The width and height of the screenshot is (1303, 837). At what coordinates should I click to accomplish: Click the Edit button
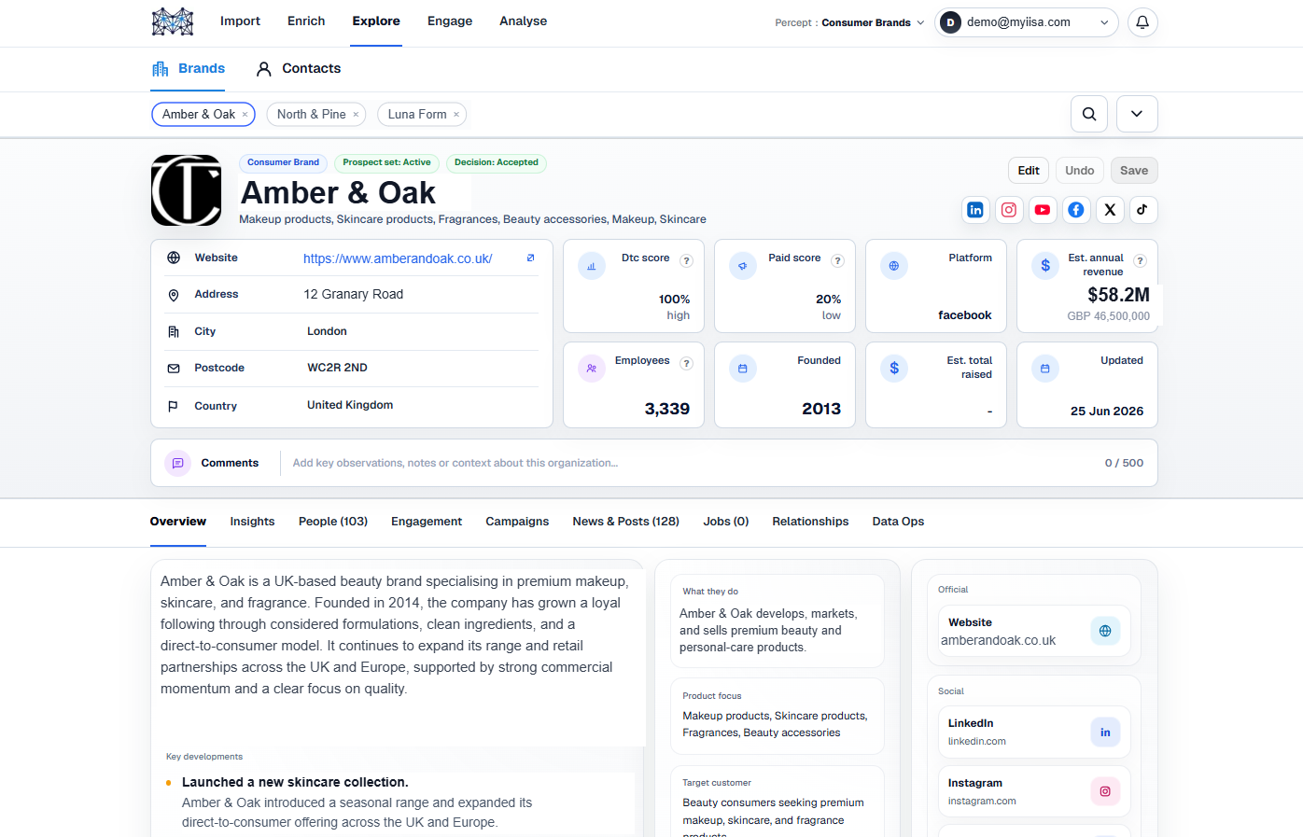click(1029, 171)
